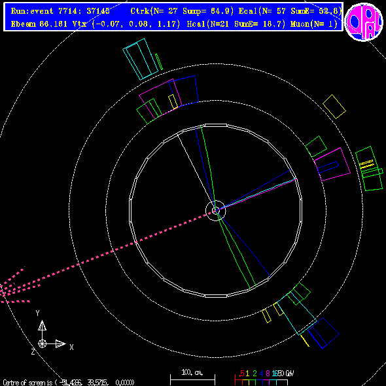Pick the magenta 8 GeV legend label
Viewport: 386px width, 386px height.
[x=268, y=374]
